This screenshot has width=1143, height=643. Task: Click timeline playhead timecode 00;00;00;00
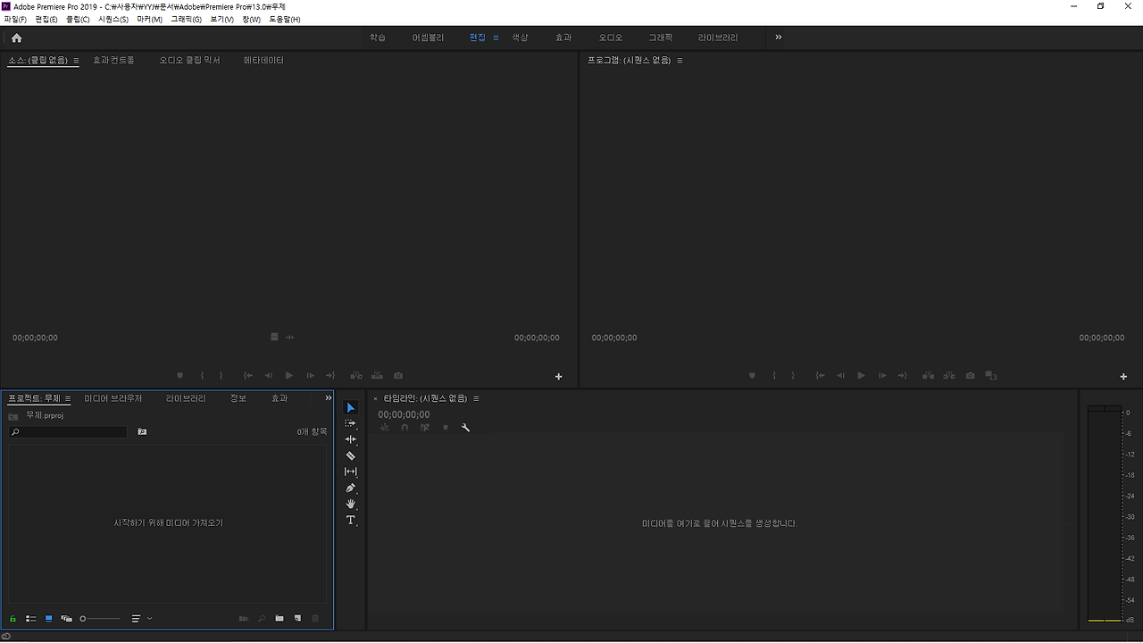coord(404,414)
